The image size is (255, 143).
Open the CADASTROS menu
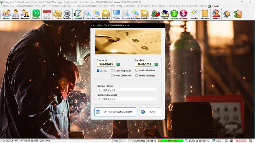pos(7,6)
